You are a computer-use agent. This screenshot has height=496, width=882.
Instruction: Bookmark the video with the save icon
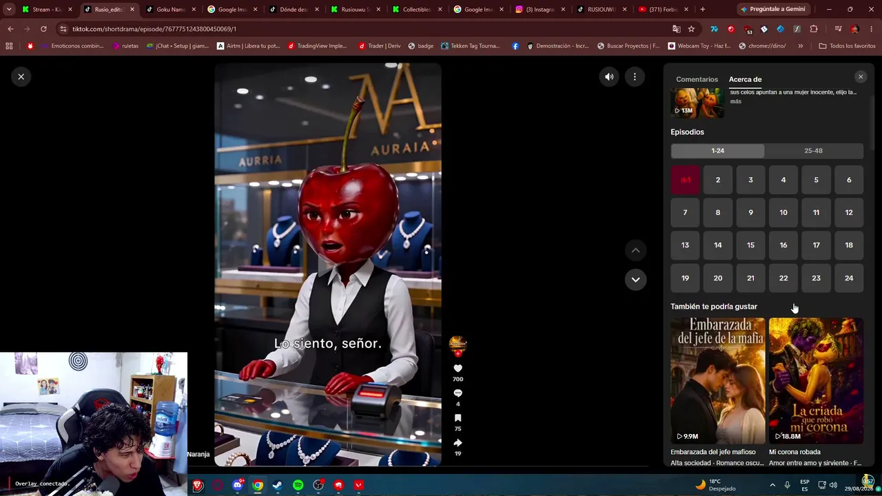click(458, 418)
